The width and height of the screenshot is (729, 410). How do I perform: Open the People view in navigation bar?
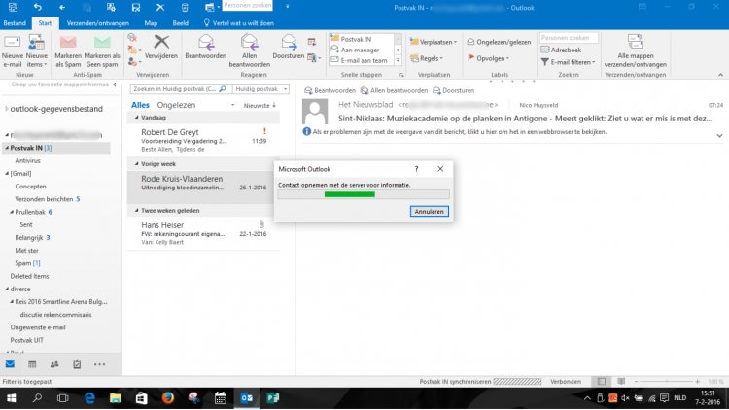pos(53,364)
